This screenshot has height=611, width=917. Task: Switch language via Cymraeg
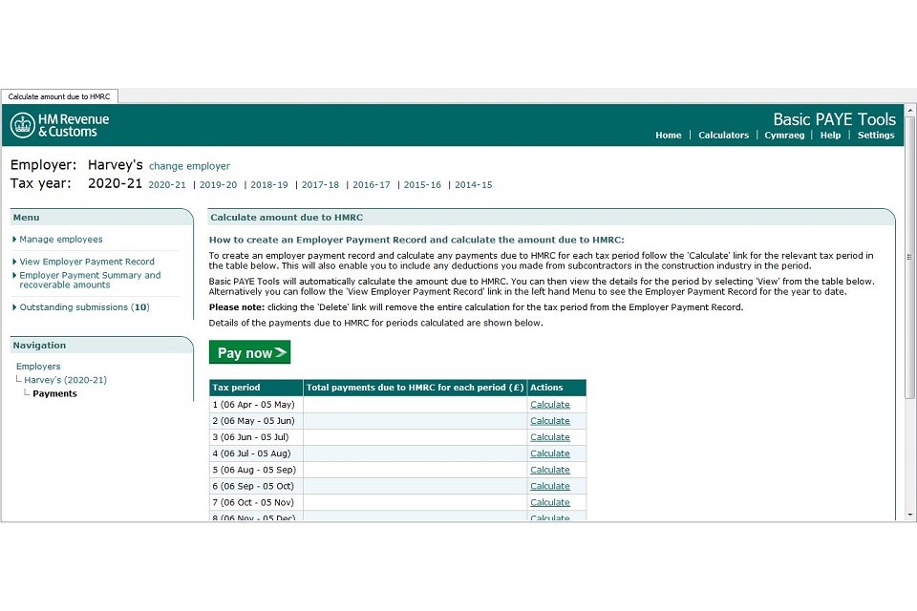[784, 135]
